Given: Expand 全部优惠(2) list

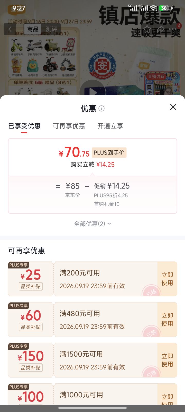Looking at the screenshot, I should pos(92,224).
